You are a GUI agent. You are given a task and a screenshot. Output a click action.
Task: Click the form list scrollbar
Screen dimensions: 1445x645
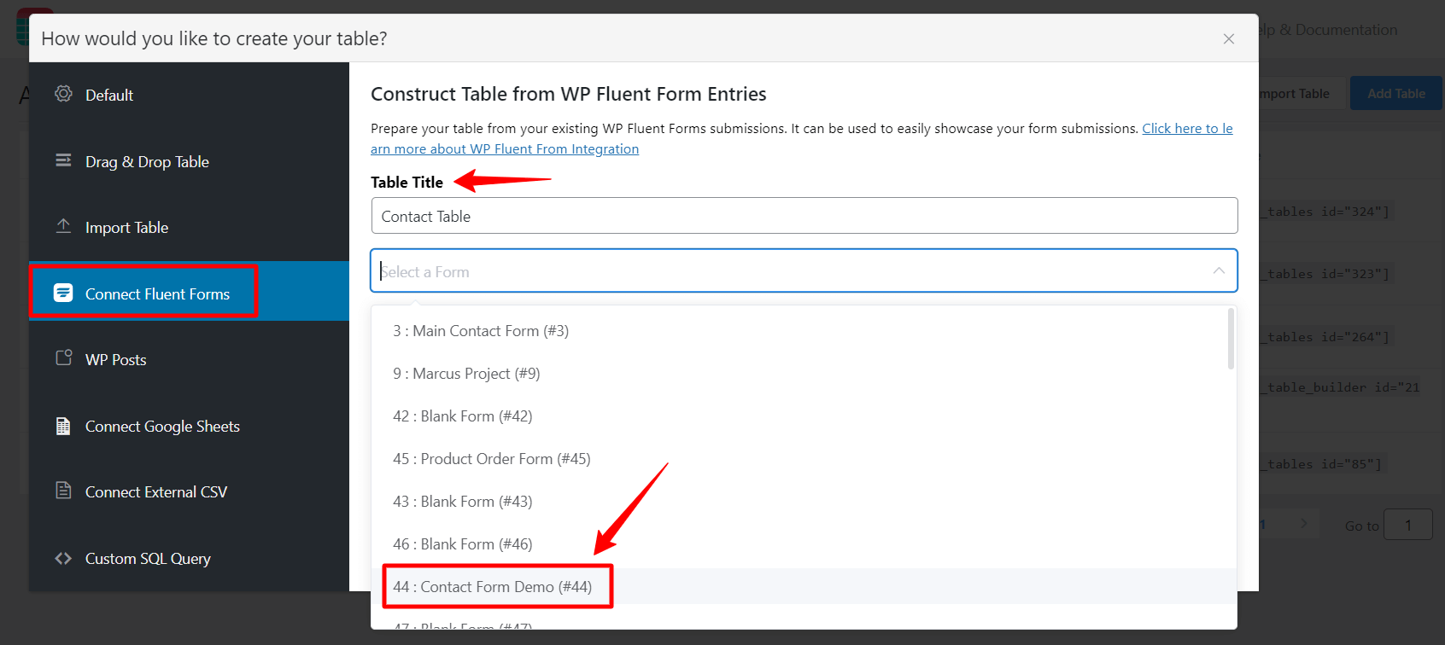pos(1231,339)
